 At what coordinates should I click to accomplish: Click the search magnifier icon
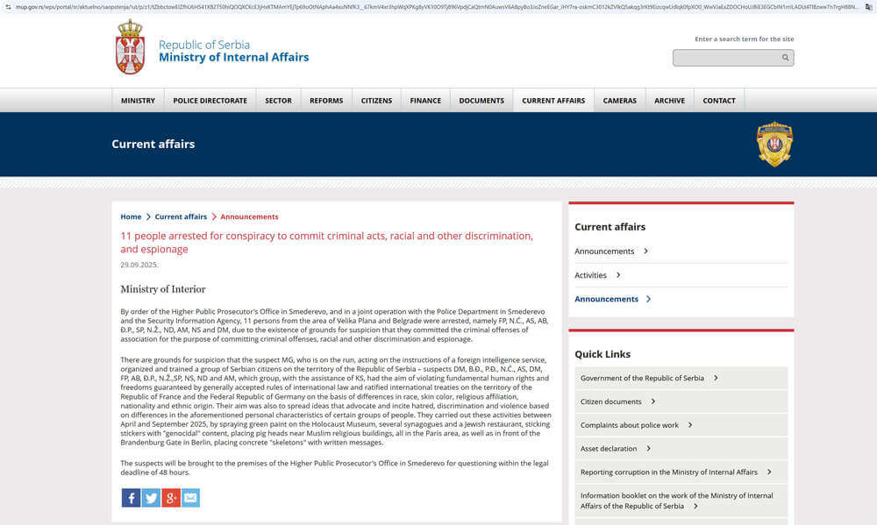point(785,58)
